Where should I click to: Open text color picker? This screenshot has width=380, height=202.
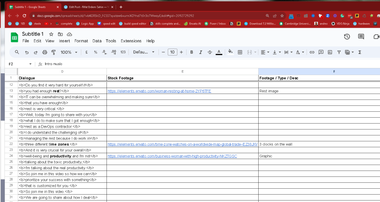(219, 52)
